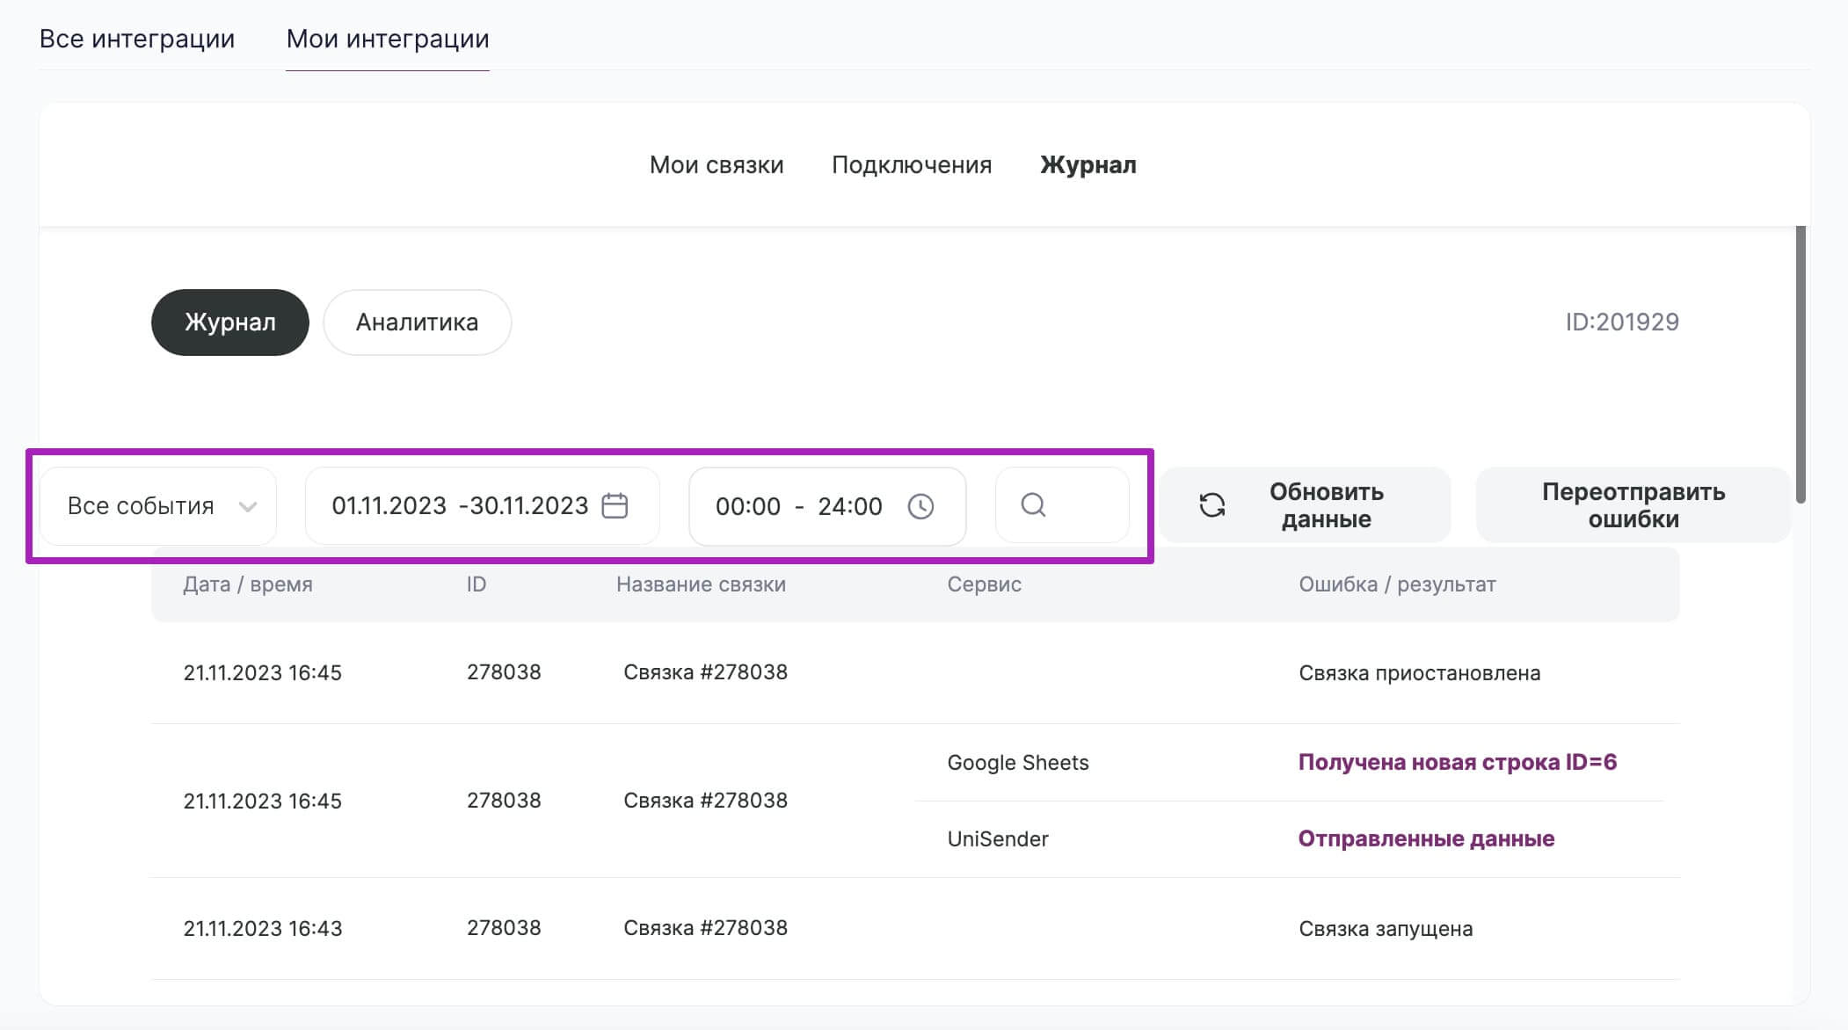The image size is (1848, 1030).
Task: Click the ID:201929 label
Action: (x=1622, y=322)
